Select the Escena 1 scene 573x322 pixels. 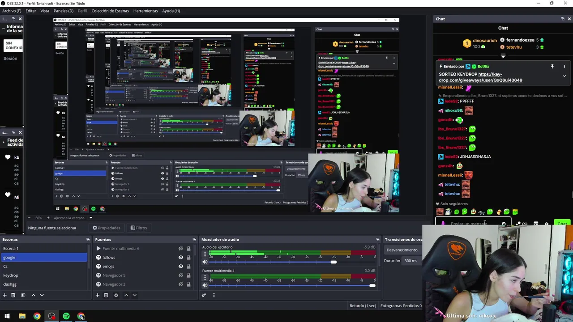point(44,248)
